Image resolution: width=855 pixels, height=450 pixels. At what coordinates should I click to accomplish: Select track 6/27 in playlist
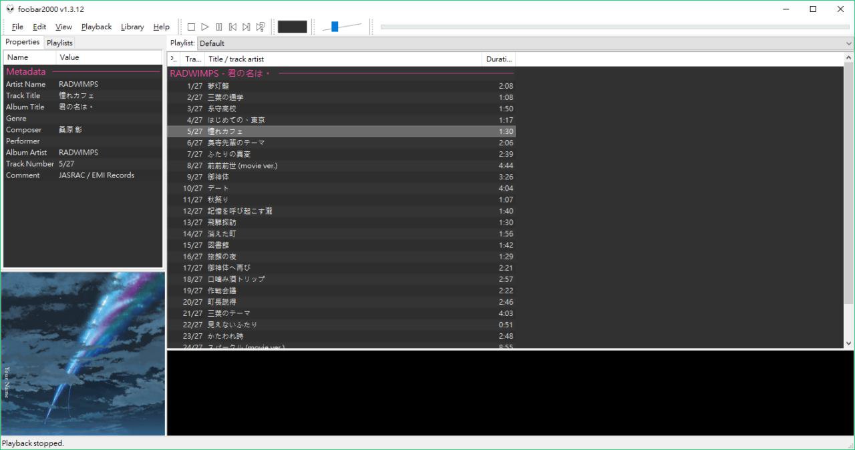(341, 143)
